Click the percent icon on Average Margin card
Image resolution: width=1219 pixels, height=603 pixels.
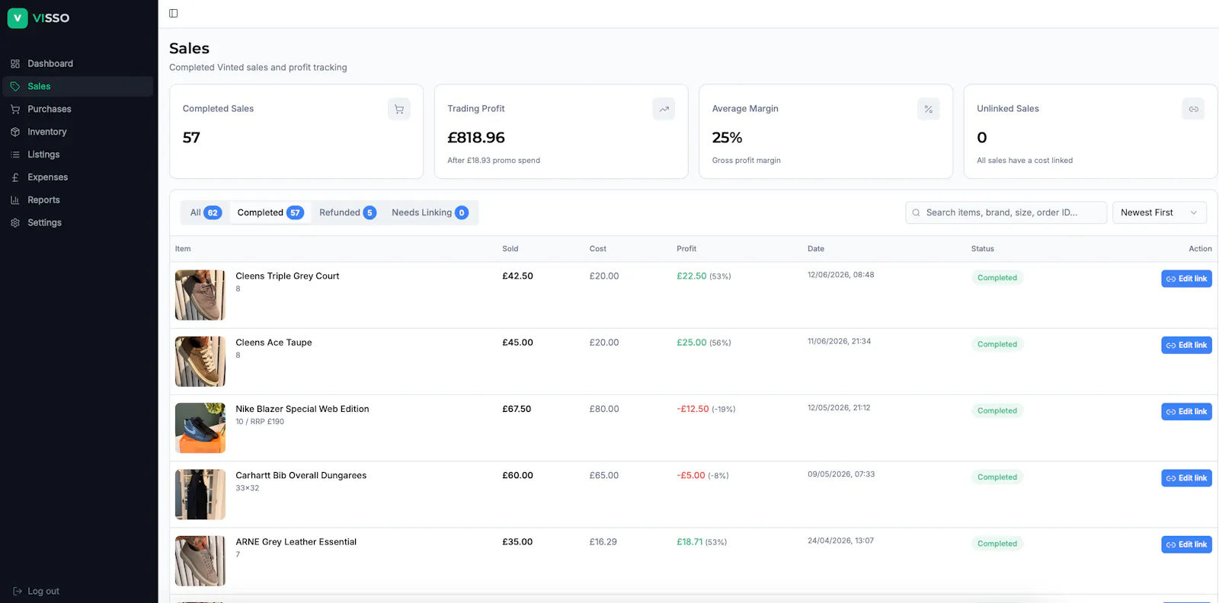point(929,109)
